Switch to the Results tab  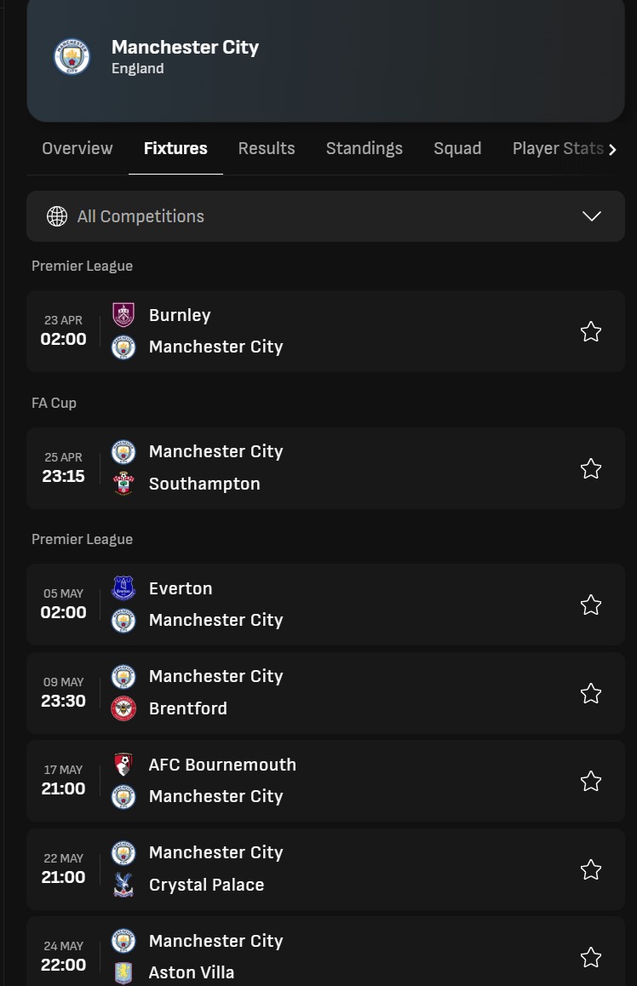(x=267, y=148)
